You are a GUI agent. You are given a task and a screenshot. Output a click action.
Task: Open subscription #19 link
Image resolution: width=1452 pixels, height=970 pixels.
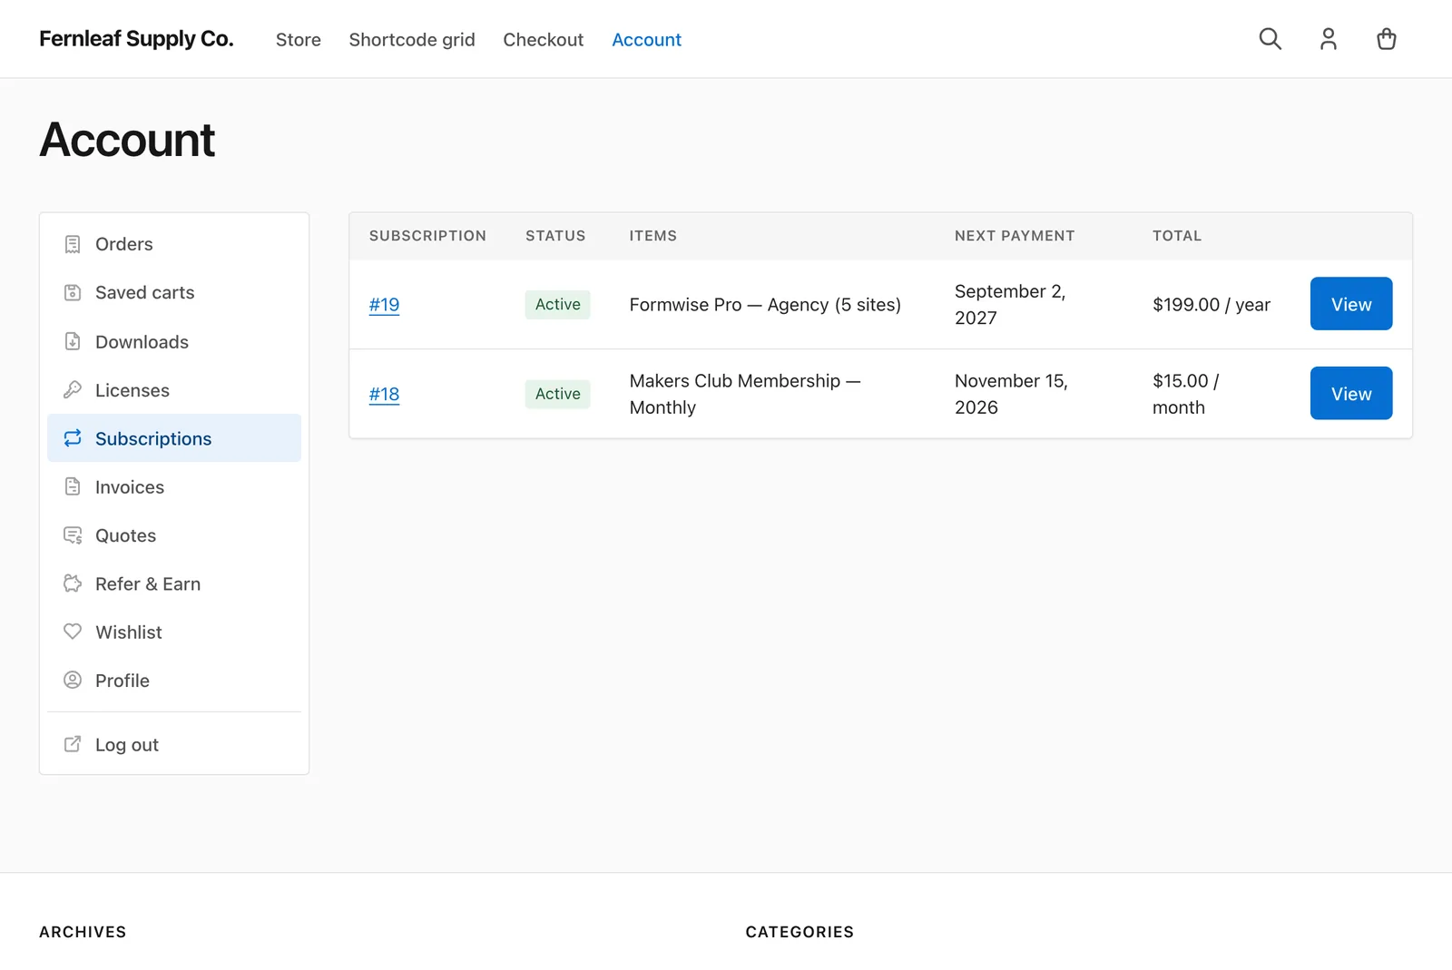pos(384,305)
